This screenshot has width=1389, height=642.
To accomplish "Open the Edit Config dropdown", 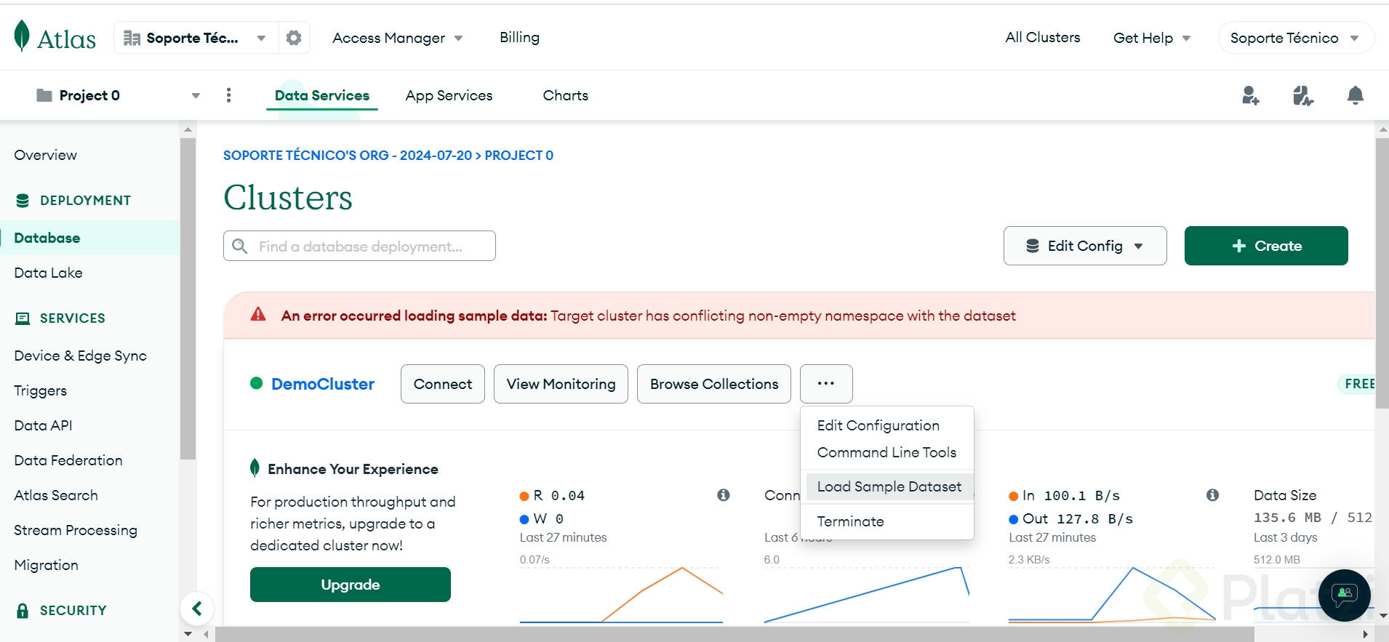I will [x=1085, y=246].
